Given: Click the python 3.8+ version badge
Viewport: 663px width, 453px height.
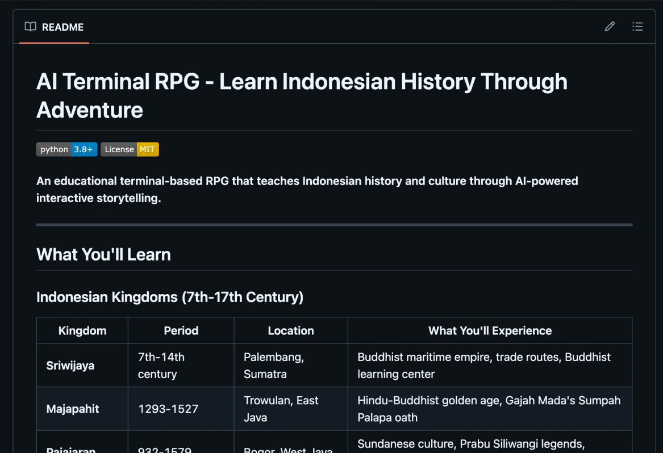Looking at the screenshot, I should tap(66, 149).
